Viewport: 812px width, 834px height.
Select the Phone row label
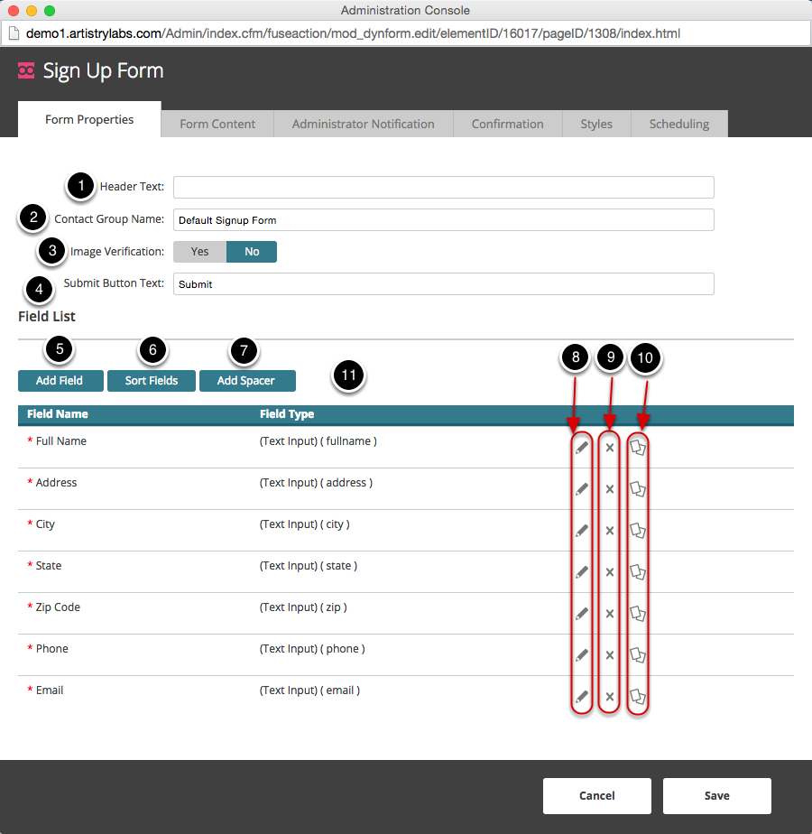pos(52,648)
